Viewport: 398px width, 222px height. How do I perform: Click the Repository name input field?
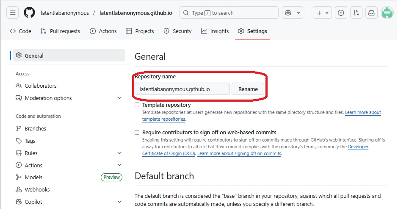pos(182,89)
